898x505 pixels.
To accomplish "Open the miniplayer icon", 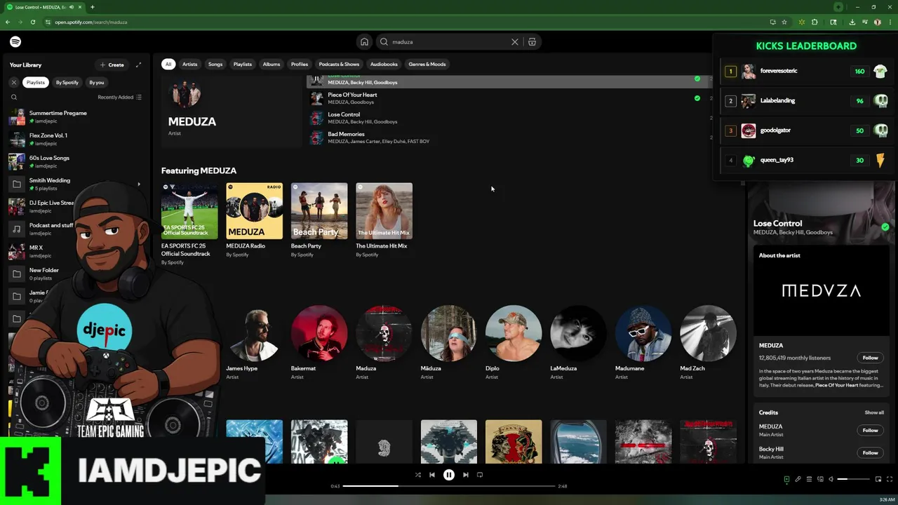I will click(878, 479).
